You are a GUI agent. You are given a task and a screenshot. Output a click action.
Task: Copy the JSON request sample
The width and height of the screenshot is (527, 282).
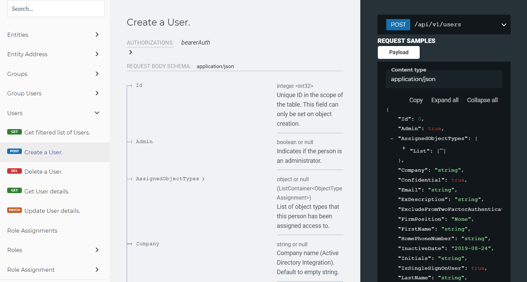tap(415, 100)
